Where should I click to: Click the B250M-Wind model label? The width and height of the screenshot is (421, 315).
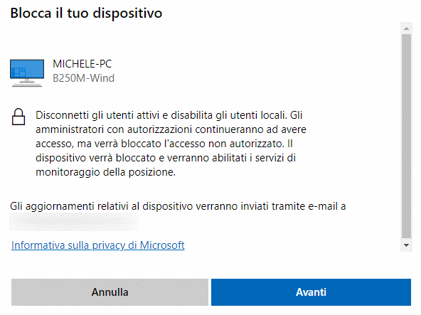(x=83, y=78)
